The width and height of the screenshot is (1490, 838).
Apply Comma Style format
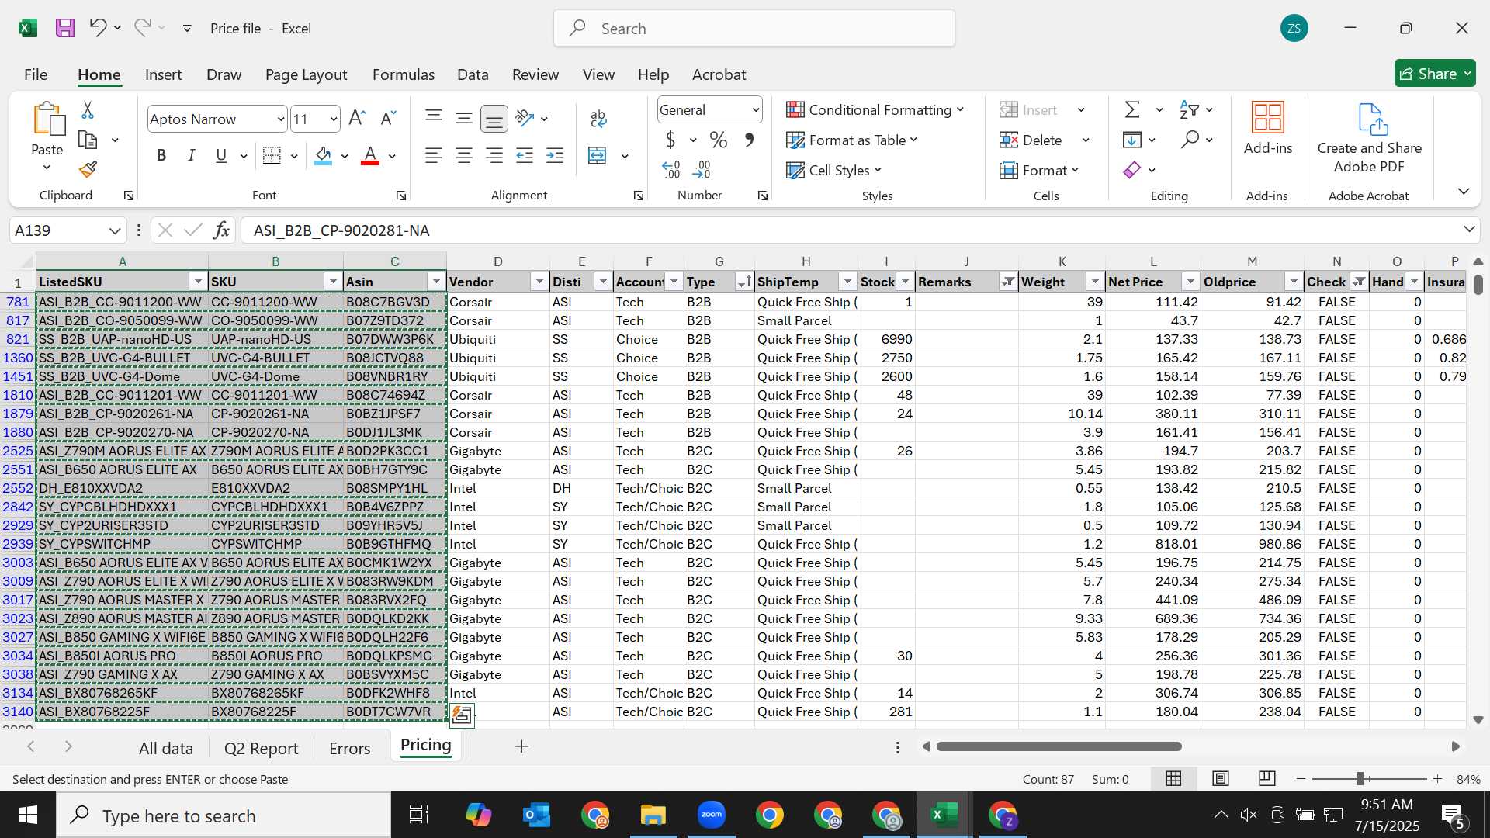[x=749, y=140]
